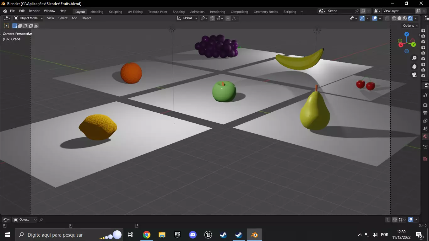This screenshot has height=241, width=429.
Task: Switch to the Compositing workspace tab
Action: coord(239,12)
